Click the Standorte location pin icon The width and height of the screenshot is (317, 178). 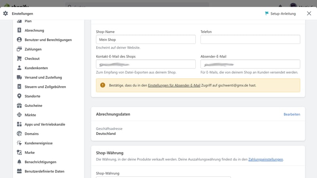[19, 96]
